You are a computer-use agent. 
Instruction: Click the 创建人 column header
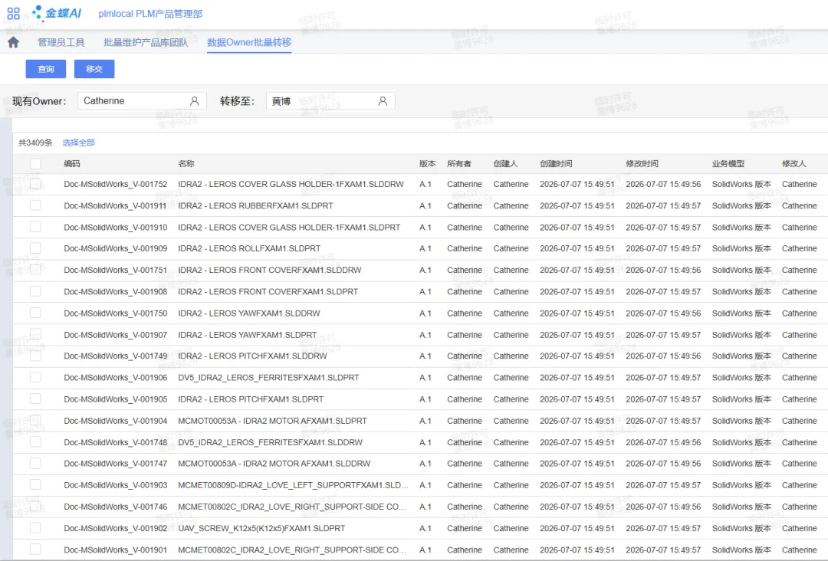coord(505,163)
